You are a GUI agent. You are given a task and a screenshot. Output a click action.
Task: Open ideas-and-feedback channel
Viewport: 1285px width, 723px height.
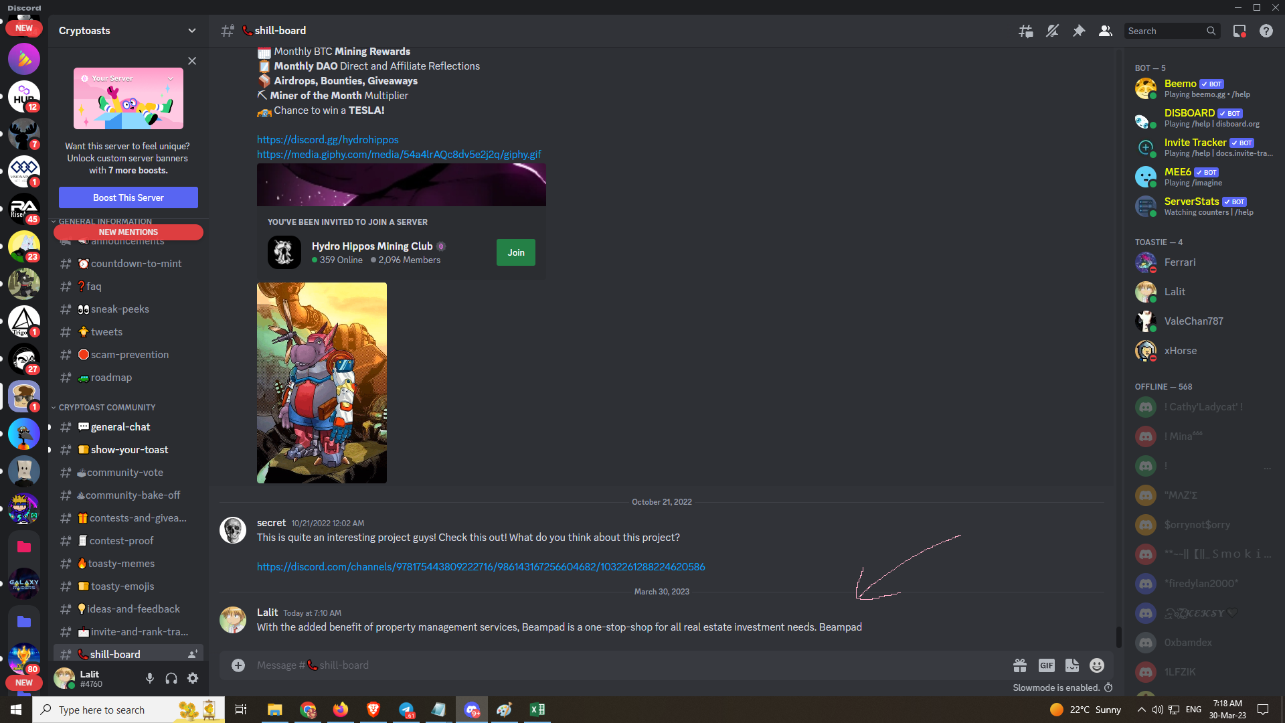click(x=128, y=609)
